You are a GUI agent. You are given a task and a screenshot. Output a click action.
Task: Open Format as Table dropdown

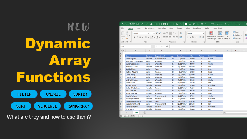pos(220,36)
